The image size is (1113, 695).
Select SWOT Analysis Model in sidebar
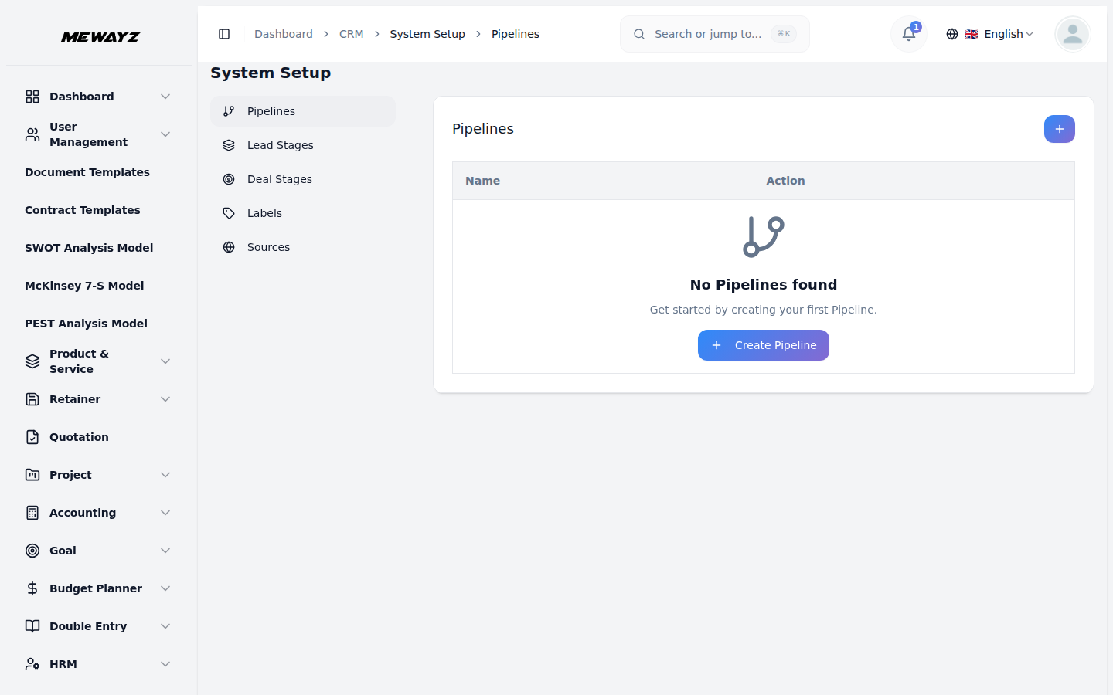point(88,247)
